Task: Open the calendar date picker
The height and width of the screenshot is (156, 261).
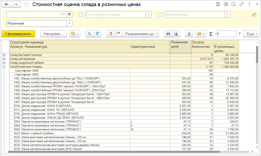Action: (69, 14)
